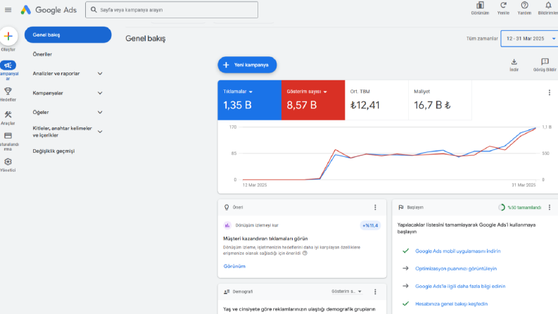Open Hedefler trophy sidebar icon

coord(8,91)
